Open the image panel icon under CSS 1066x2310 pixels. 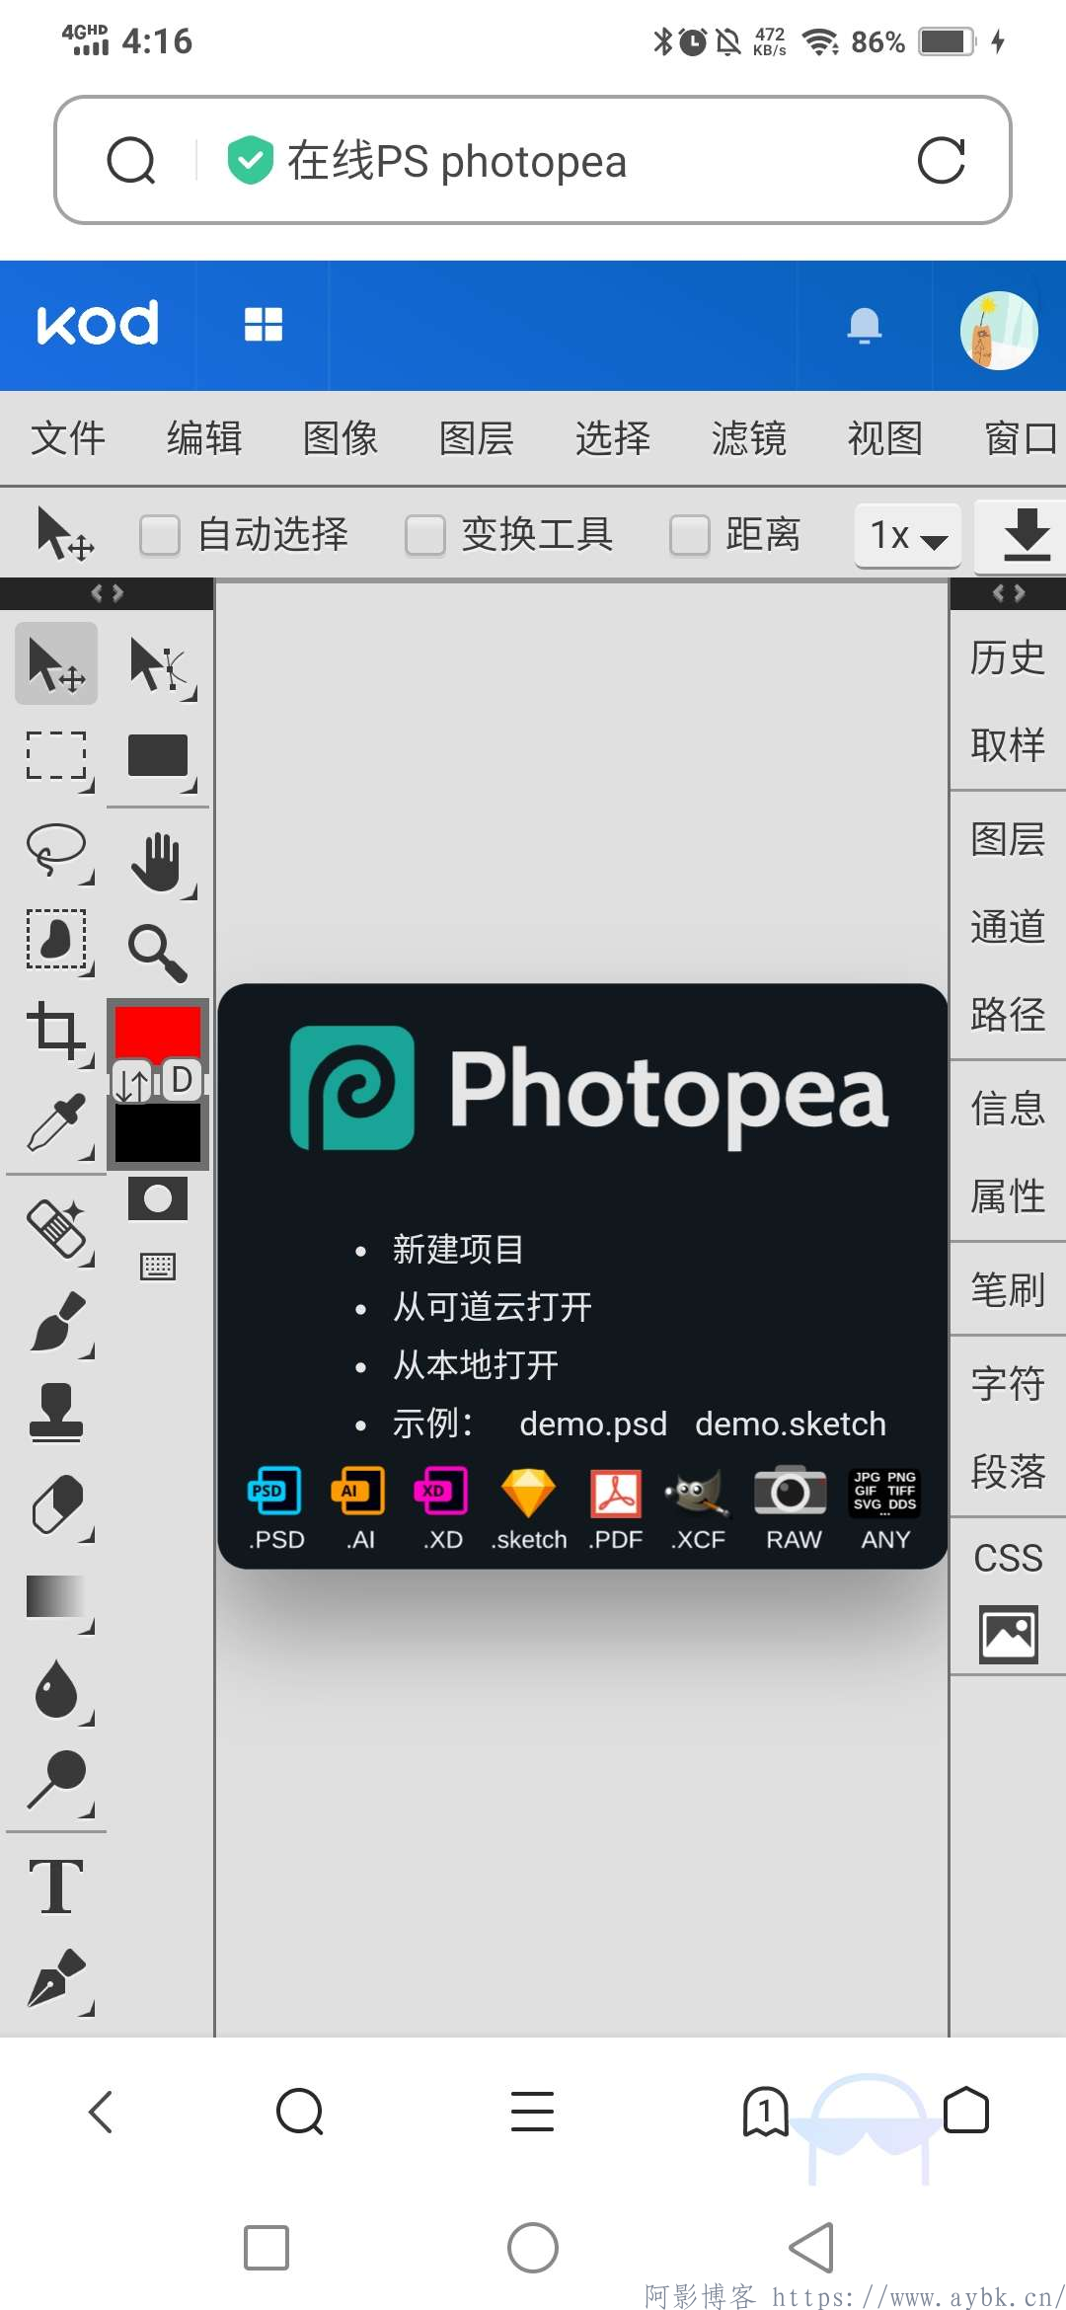point(1008,1635)
